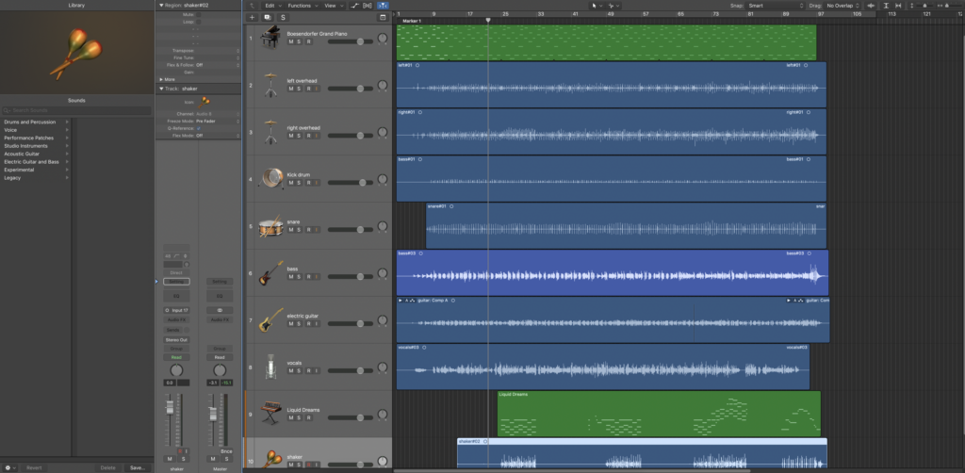Click the left overhead cymbal track icon
Image resolution: width=965 pixels, height=473 pixels.
point(270,85)
